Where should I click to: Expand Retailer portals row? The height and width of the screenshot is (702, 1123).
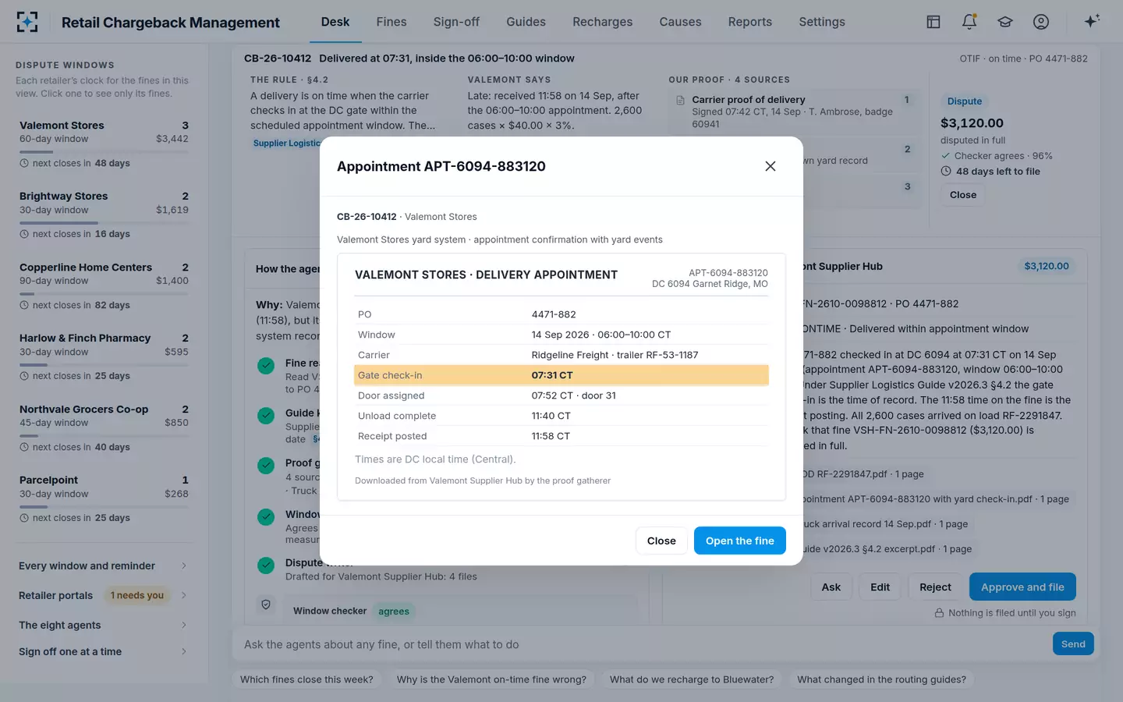tap(103, 595)
